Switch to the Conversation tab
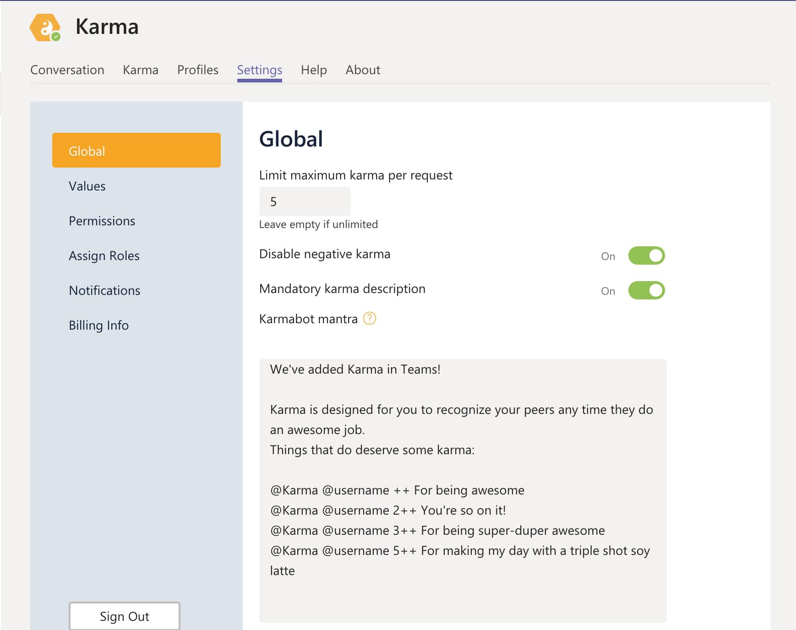Image resolution: width=796 pixels, height=630 pixels. [67, 70]
